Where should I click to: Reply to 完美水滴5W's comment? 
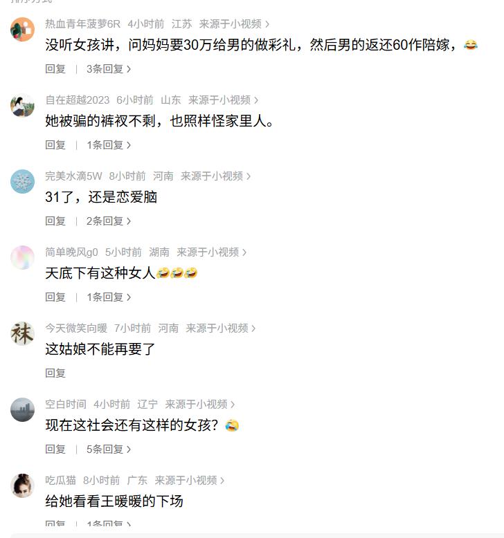(x=55, y=221)
